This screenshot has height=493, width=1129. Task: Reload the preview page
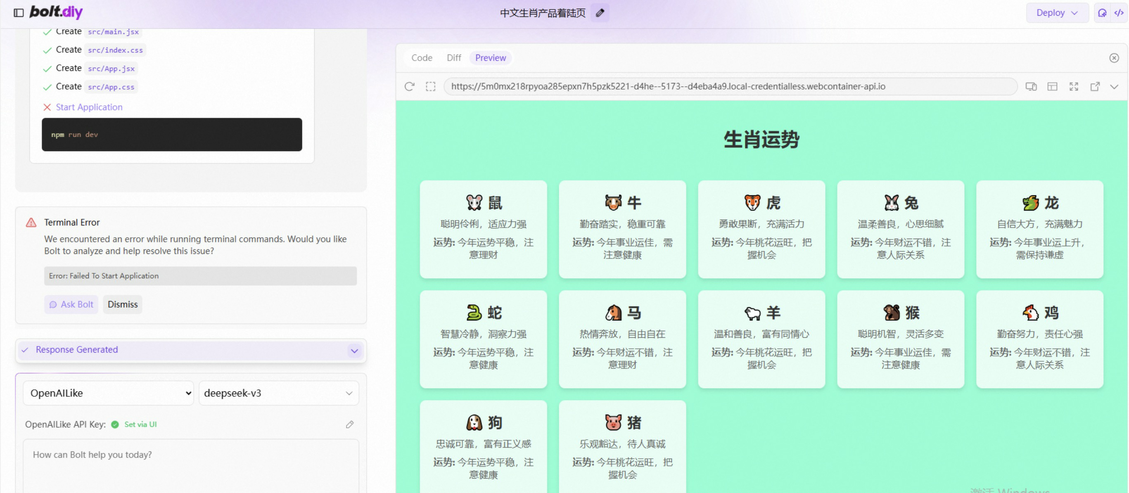pyautogui.click(x=409, y=86)
